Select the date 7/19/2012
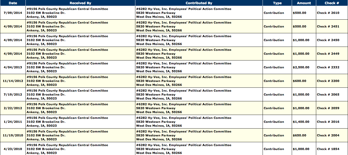 tap(13, 95)
